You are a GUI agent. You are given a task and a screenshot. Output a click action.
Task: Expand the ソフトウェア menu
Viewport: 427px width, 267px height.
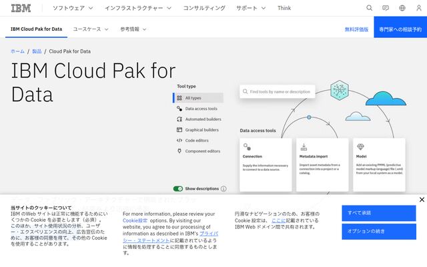(73, 8)
